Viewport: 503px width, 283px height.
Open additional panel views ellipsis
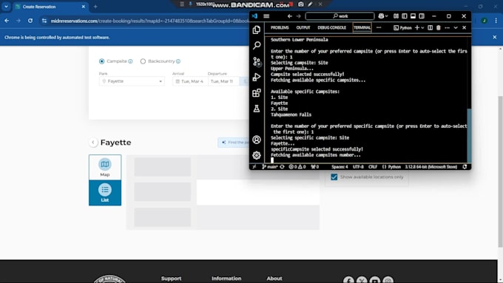click(379, 28)
